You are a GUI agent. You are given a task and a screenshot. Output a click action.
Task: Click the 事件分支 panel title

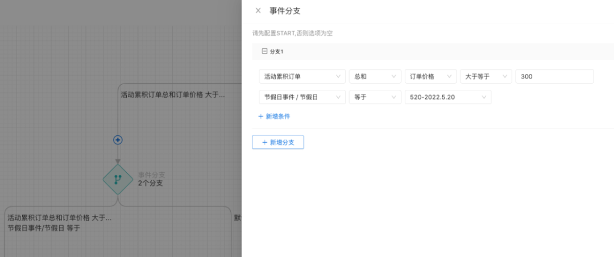click(x=285, y=10)
